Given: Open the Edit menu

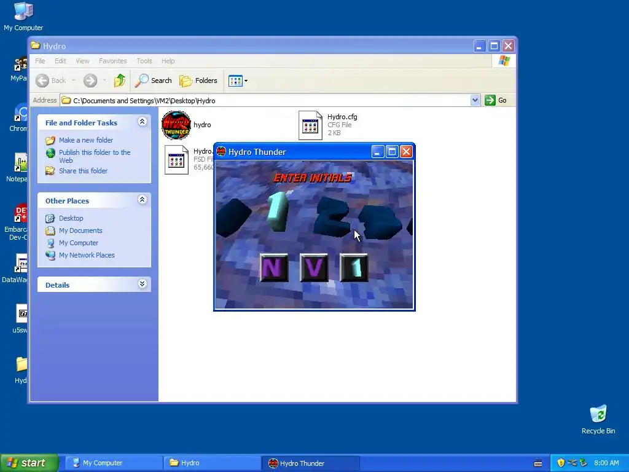Looking at the screenshot, I should pyautogui.click(x=61, y=61).
